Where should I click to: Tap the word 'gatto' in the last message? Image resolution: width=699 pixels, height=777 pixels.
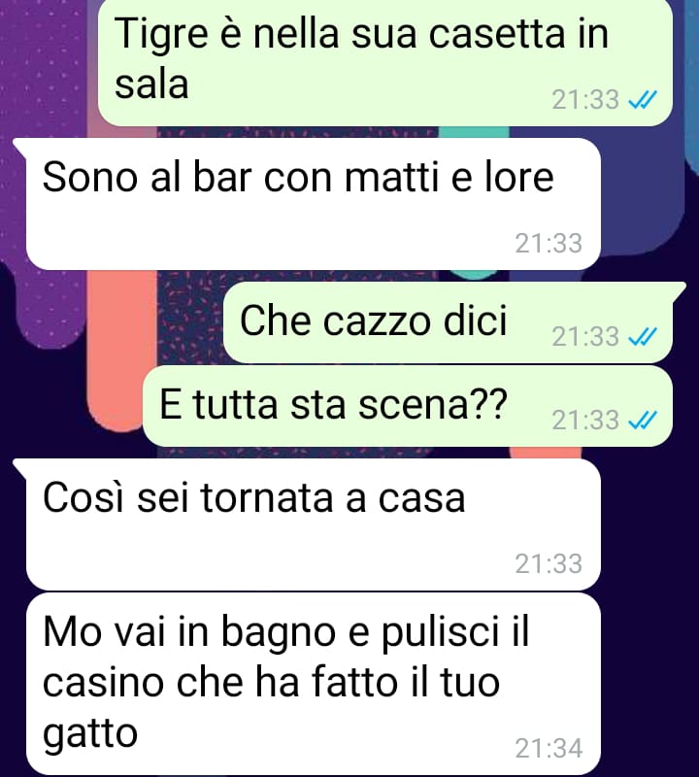(90, 734)
